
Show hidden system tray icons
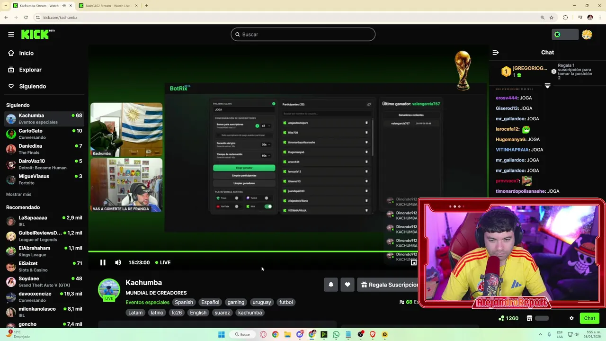pos(540,334)
